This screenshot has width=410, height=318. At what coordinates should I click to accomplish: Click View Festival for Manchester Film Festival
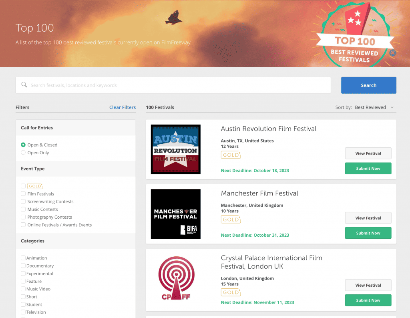click(368, 218)
